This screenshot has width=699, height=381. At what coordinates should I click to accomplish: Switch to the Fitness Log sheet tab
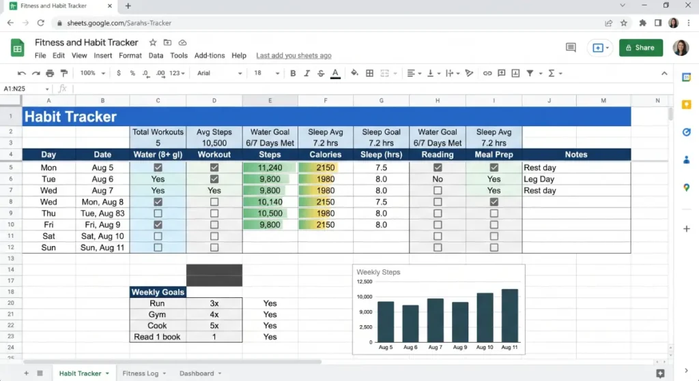point(141,374)
